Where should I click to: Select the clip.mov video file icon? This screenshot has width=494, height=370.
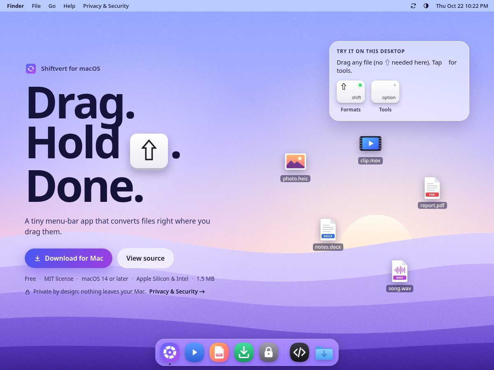point(370,143)
